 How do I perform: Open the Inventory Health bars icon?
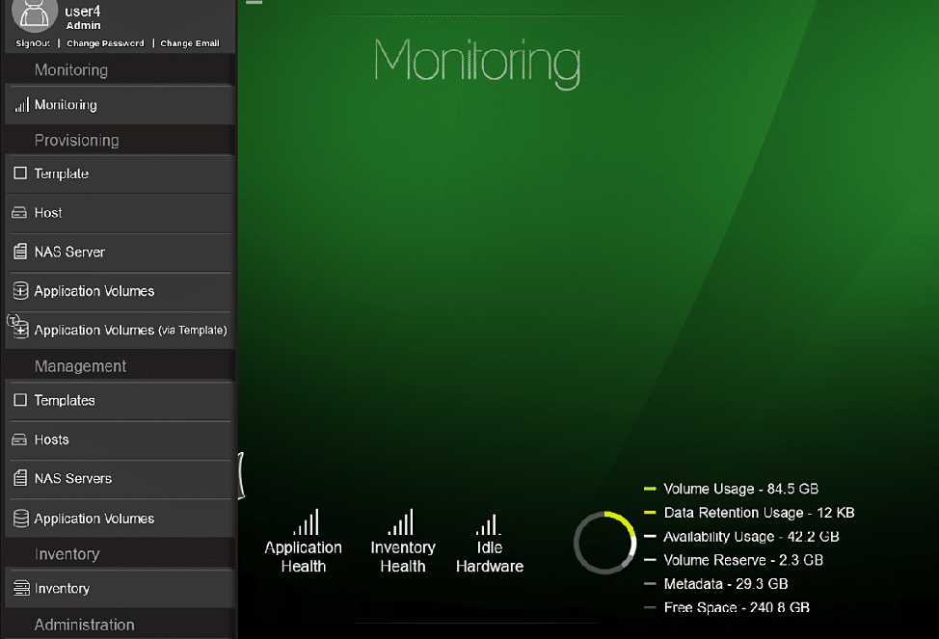pos(401,521)
